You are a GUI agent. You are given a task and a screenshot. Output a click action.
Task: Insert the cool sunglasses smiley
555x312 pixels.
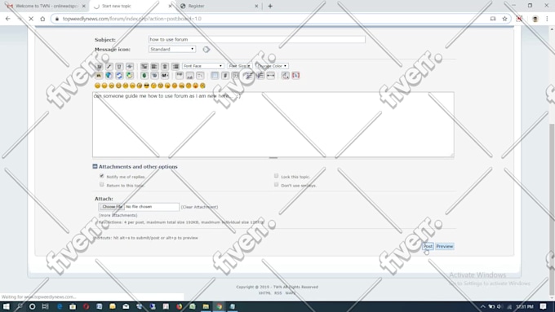pos(146,86)
